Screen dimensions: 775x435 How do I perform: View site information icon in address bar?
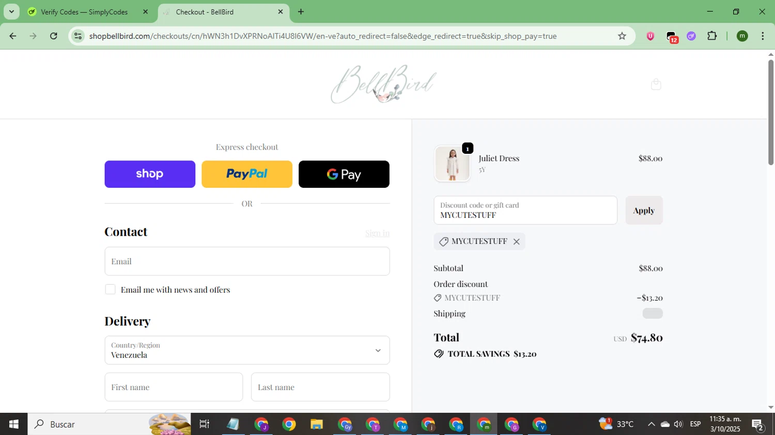click(78, 36)
